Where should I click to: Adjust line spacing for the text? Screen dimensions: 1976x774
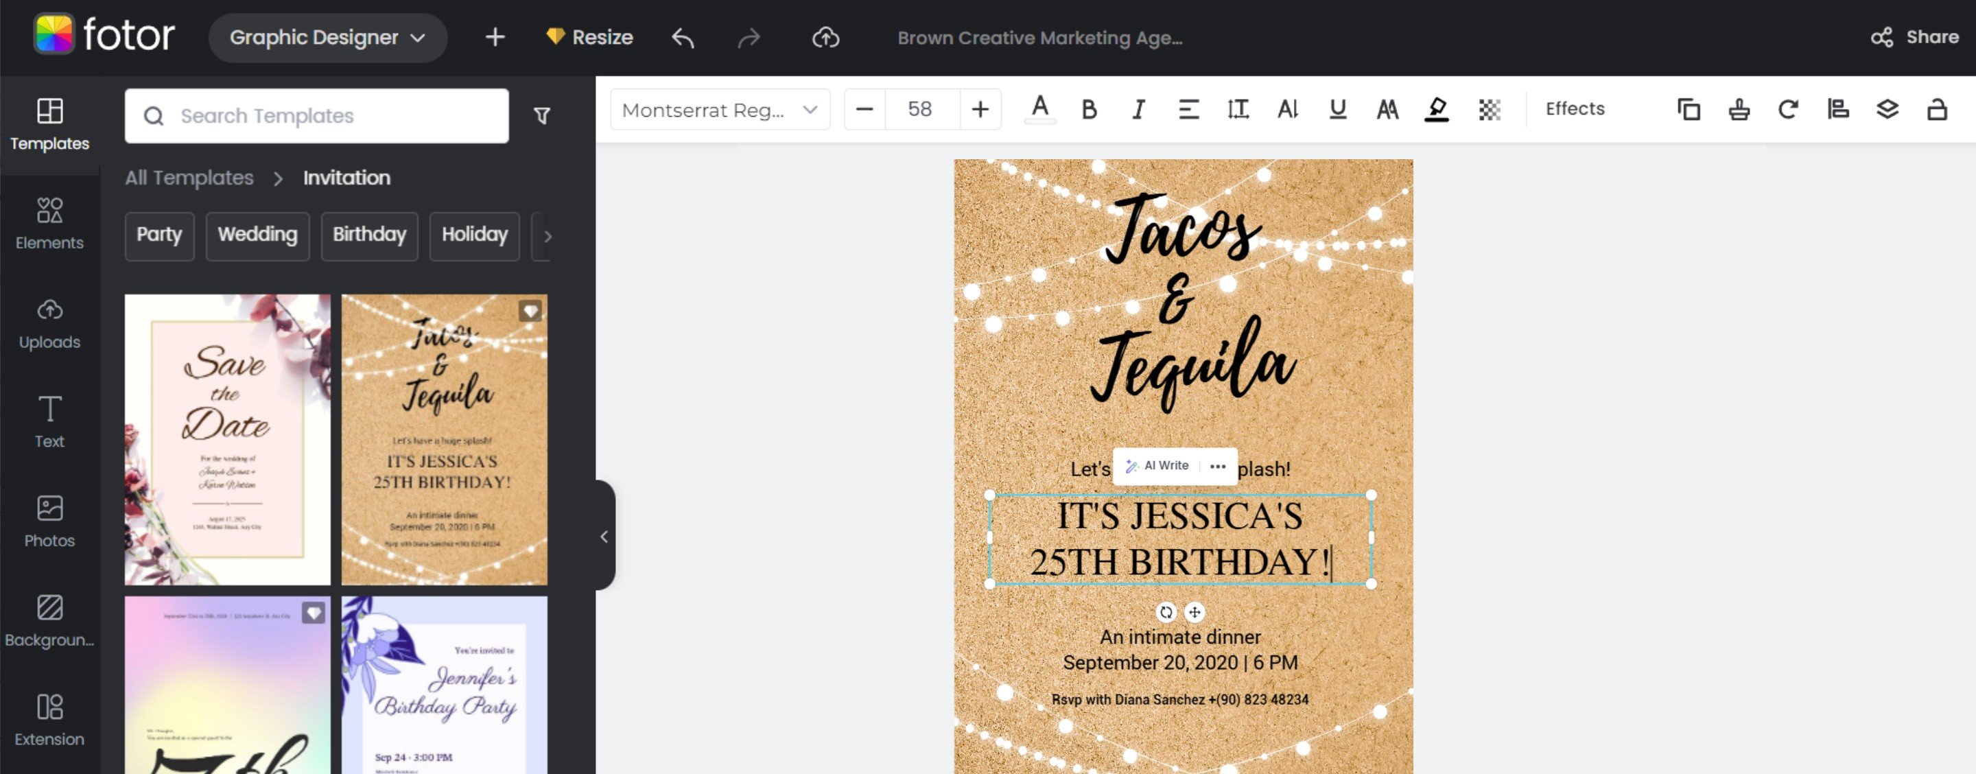(1237, 109)
